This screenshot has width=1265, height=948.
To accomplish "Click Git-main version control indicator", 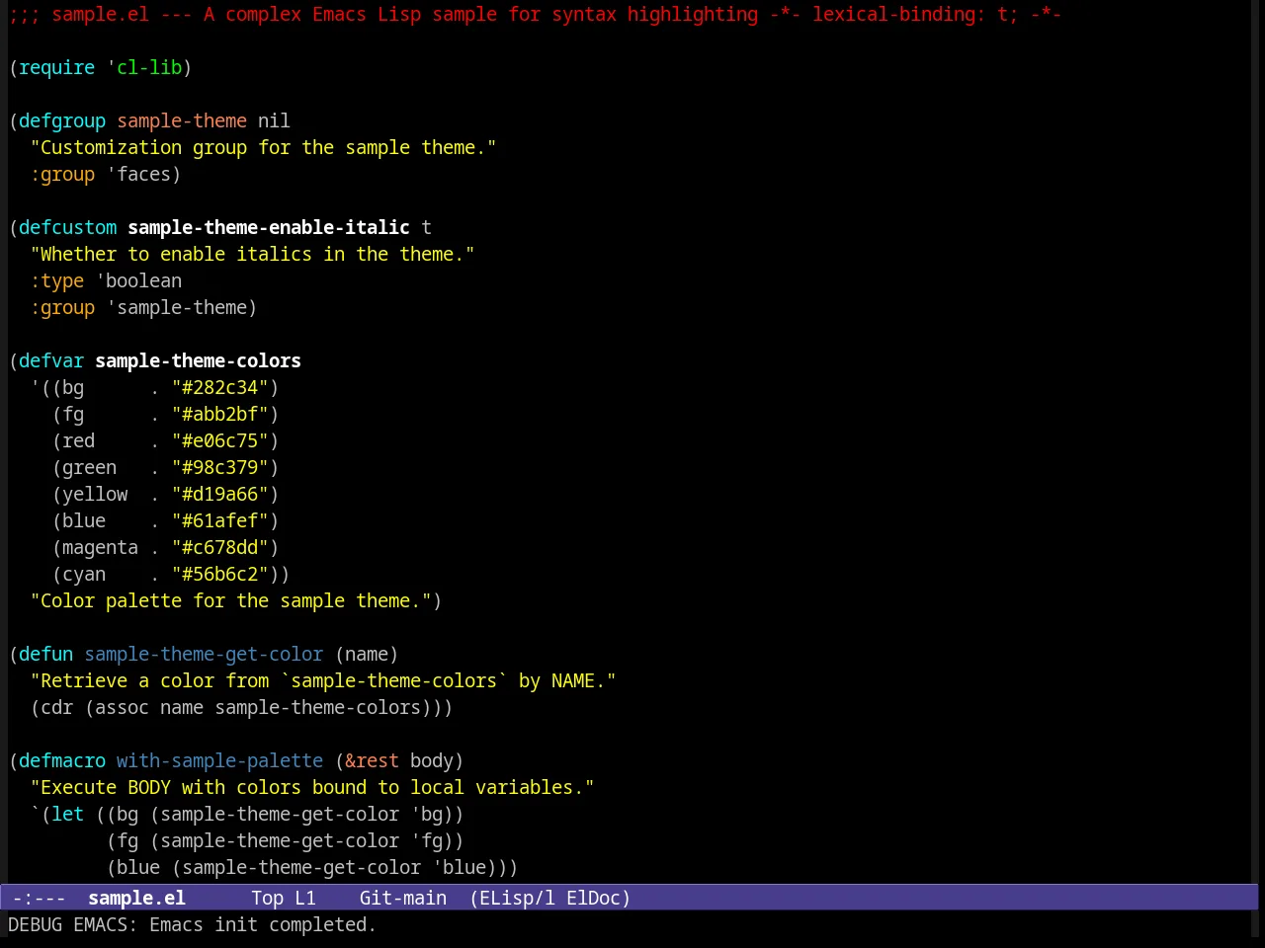I will (x=403, y=898).
